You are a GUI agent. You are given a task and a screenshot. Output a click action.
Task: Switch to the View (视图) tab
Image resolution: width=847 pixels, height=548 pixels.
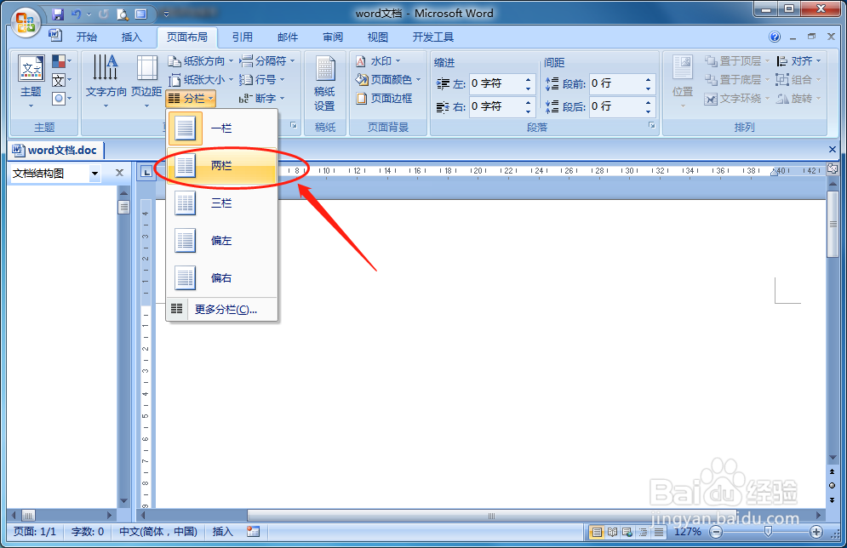(378, 37)
